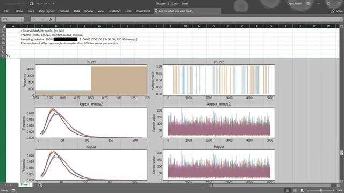Click the horizontal scroll right arrow
Screen dimensions: 344x193
pyautogui.click(x=338, y=185)
